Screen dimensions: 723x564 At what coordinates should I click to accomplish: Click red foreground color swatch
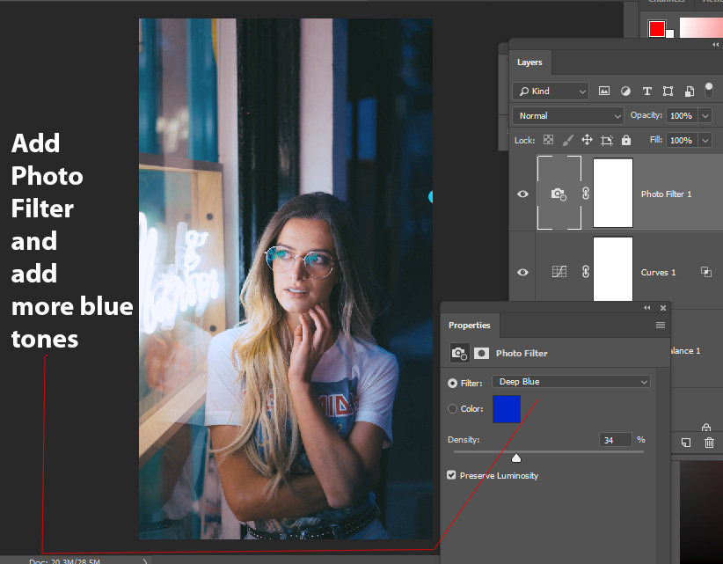pos(657,28)
